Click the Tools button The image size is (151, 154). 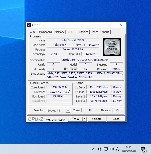click(75, 119)
